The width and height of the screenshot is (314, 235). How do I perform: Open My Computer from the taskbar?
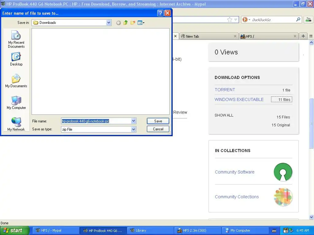coord(245,230)
